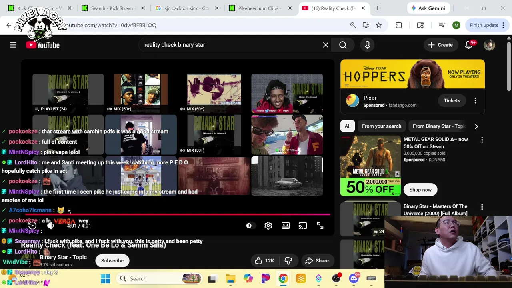Open the YouTube account avatar menu
Screen dimensions: 512x288
(x=489, y=45)
